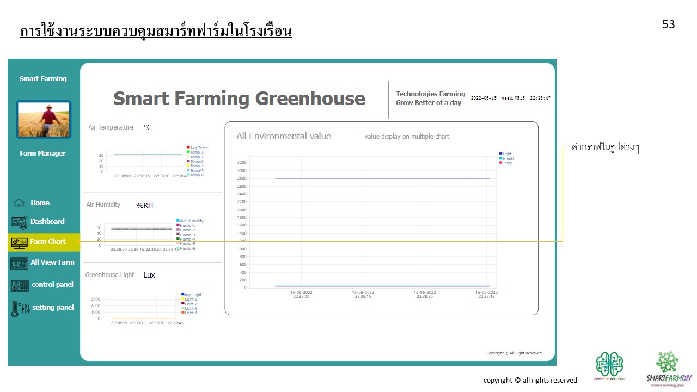The height and width of the screenshot is (392, 697).
Task: Open the All View Farm label
Action: 52,262
